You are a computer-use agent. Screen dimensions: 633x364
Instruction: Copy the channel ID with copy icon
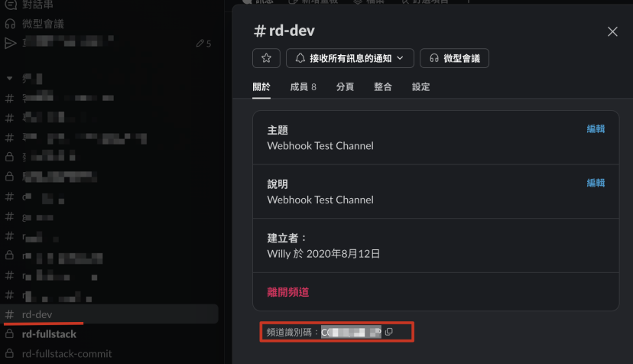pos(389,332)
